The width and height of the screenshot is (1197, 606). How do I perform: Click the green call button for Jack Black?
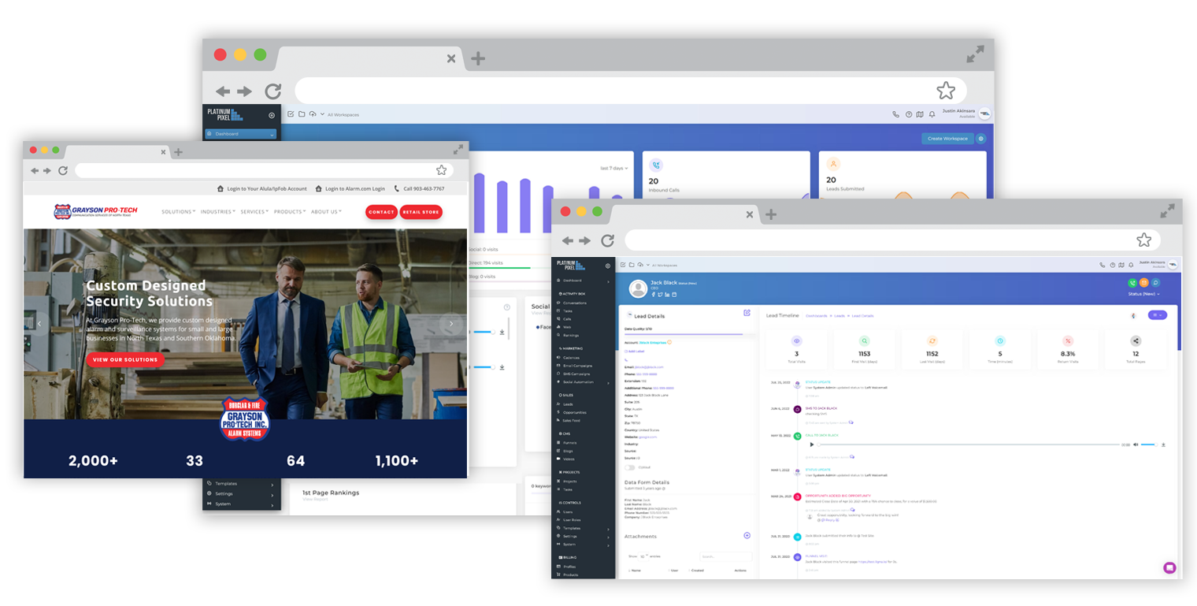(1132, 282)
